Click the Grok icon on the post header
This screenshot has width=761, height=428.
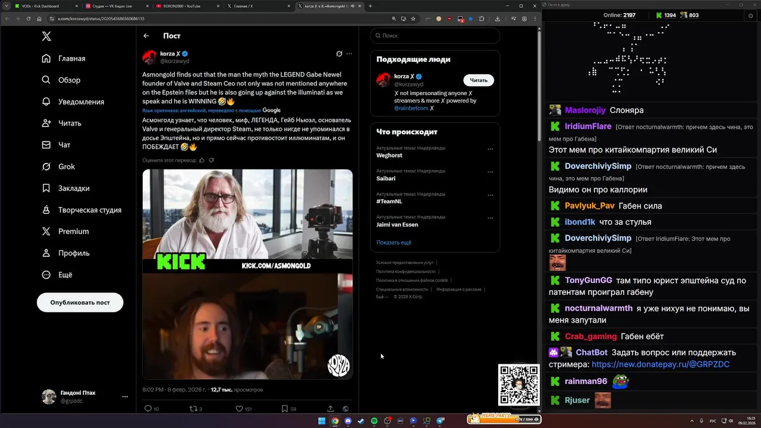(339, 53)
